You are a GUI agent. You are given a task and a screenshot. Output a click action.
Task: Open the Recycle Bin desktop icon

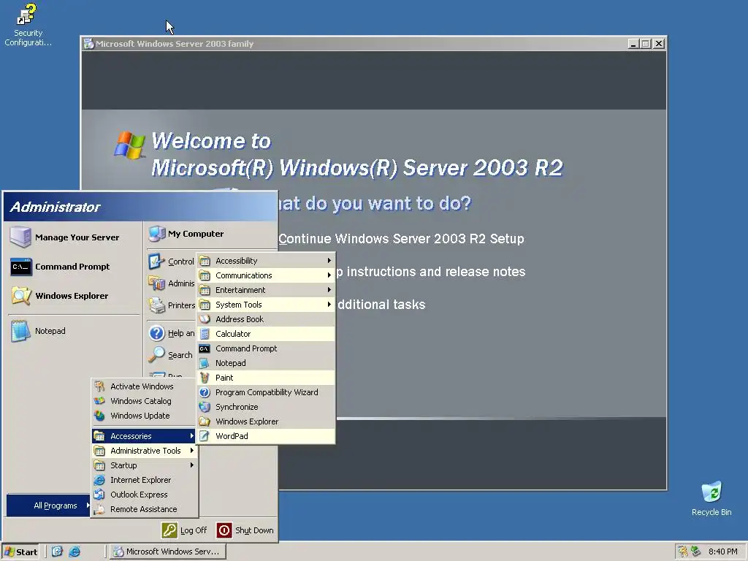tap(711, 499)
